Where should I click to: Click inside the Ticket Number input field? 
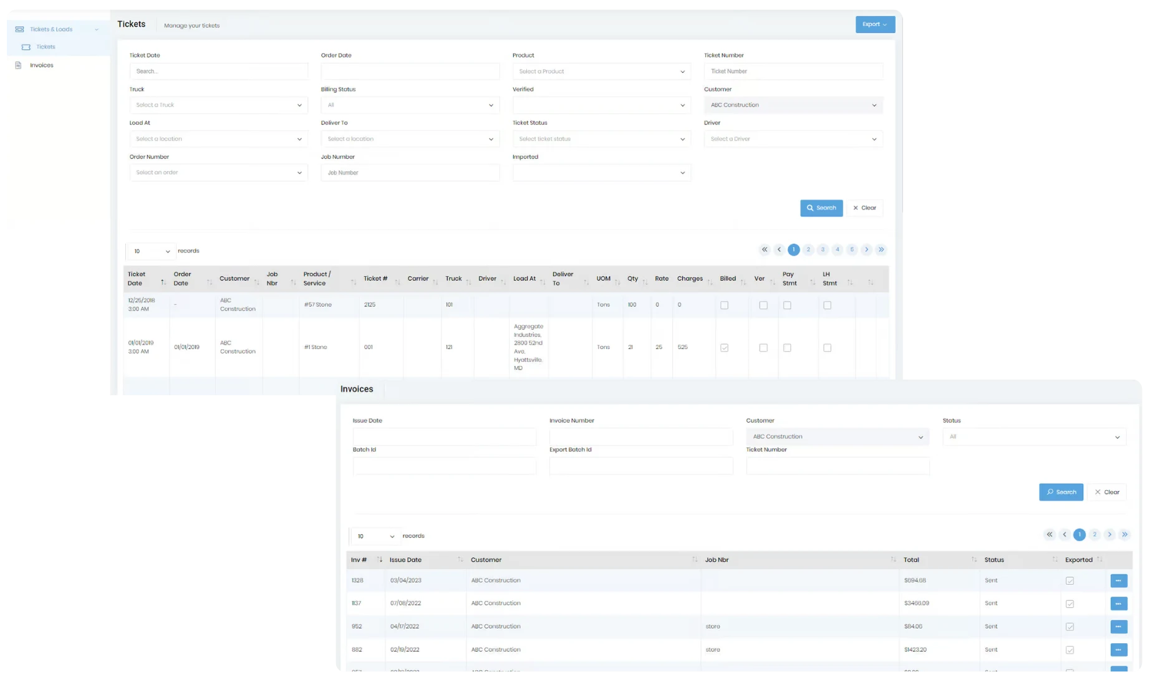pyautogui.click(x=793, y=71)
